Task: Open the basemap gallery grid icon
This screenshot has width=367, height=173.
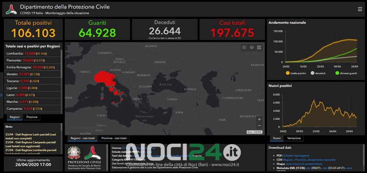Action: pos(259,48)
